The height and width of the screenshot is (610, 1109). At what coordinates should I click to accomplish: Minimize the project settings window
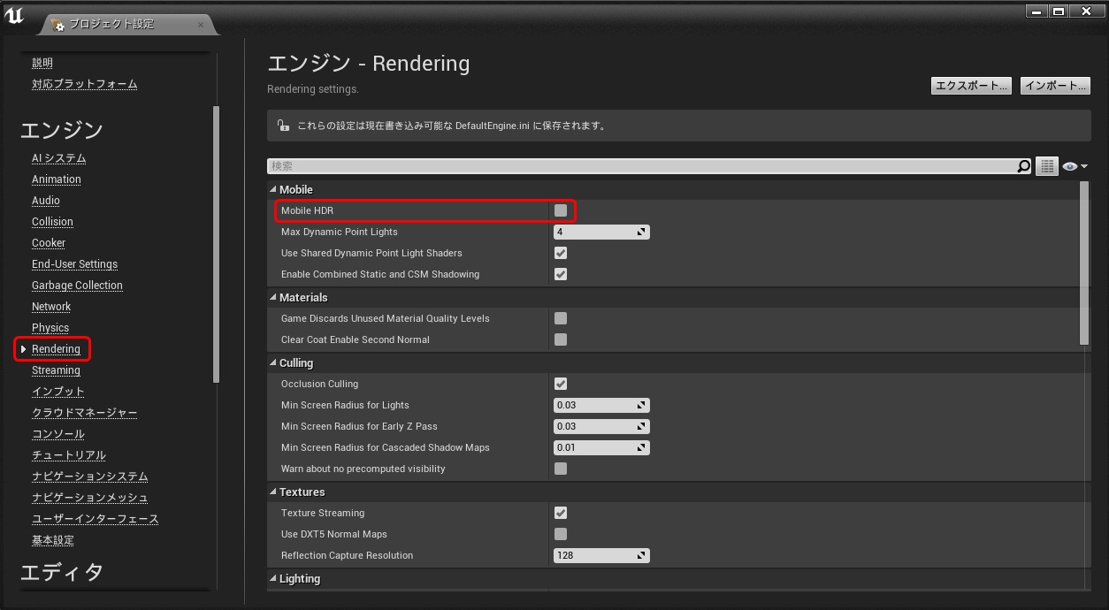point(1036,11)
